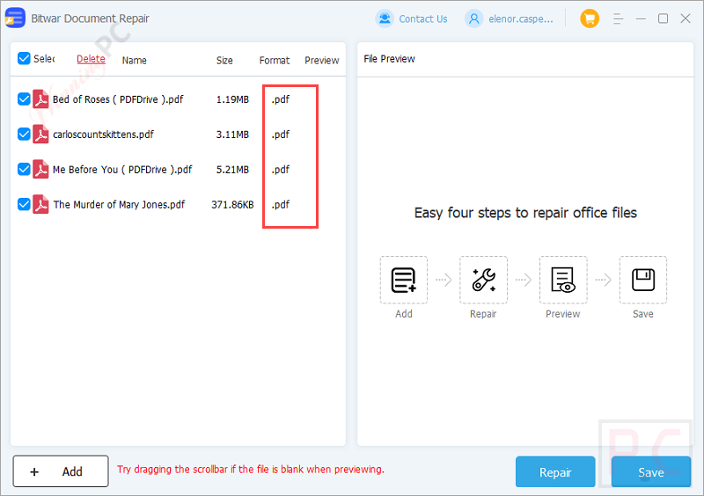704x496 pixels.
Task: Click the Repair step wrench icon
Action: (483, 280)
